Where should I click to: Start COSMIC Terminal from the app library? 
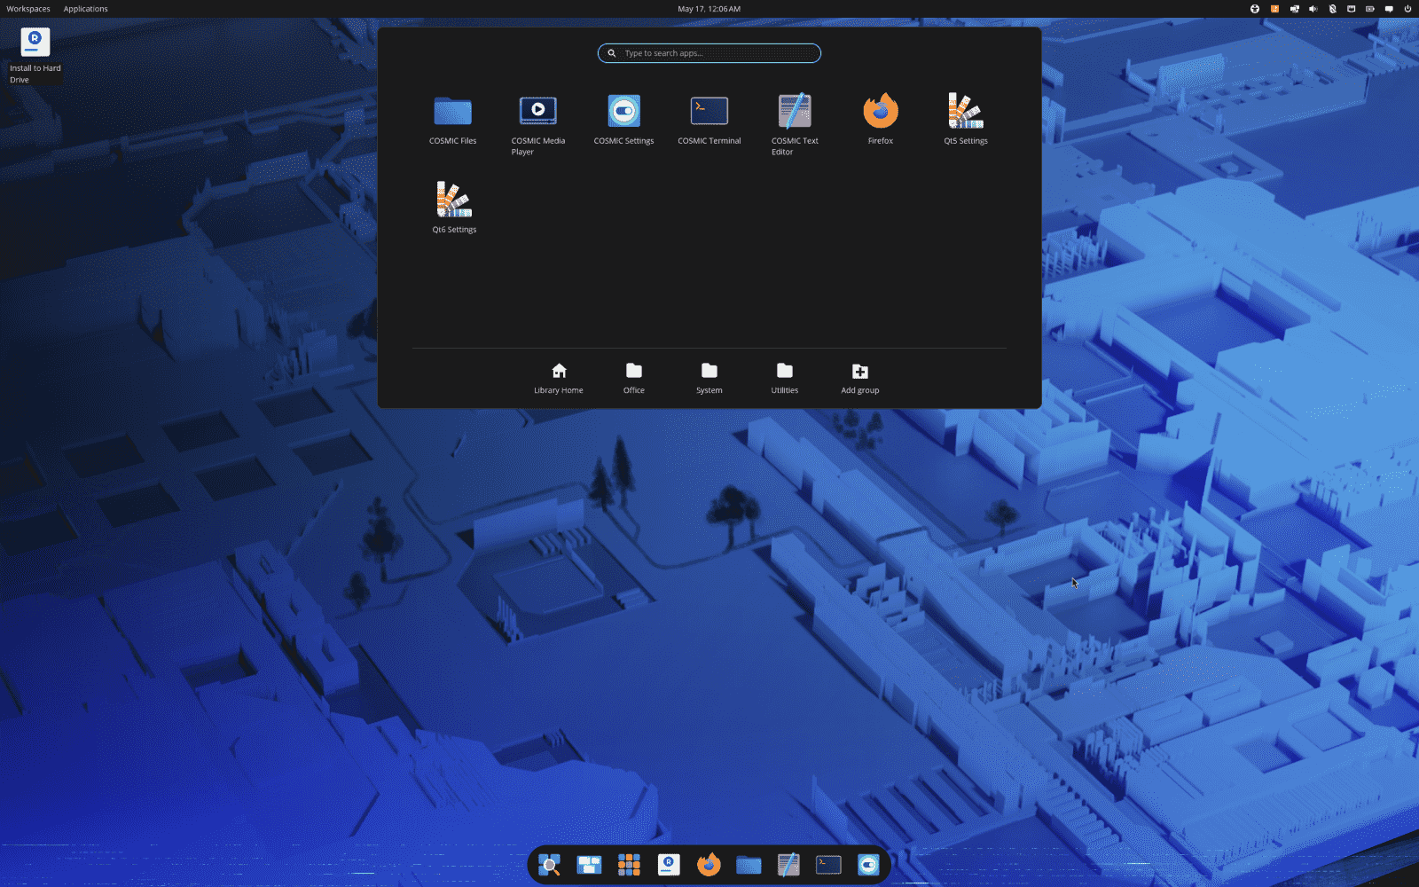click(709, 120)
